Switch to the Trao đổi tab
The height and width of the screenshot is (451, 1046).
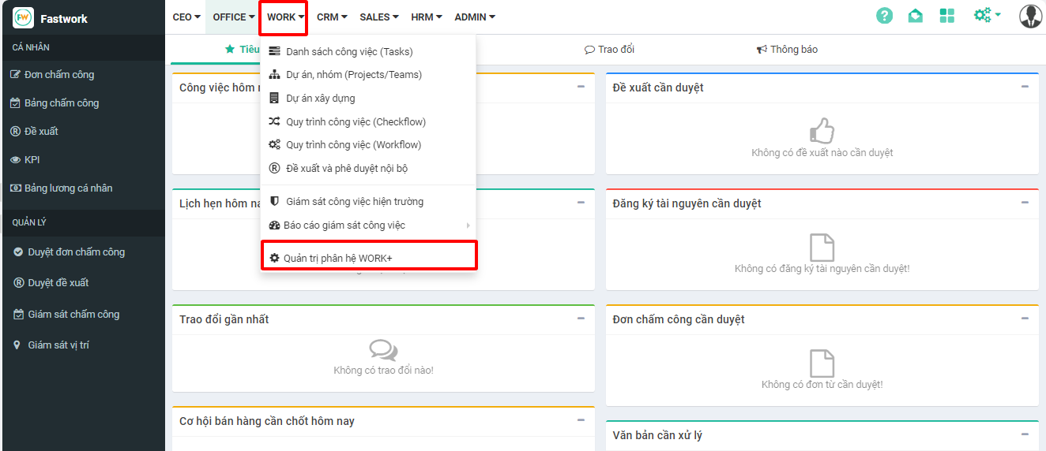coord(609,50)
